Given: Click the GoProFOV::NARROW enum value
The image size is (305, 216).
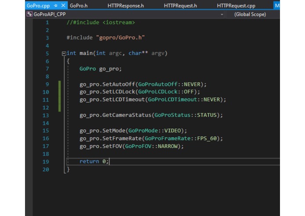Looking at the screenshot, I should click(151, 146).
